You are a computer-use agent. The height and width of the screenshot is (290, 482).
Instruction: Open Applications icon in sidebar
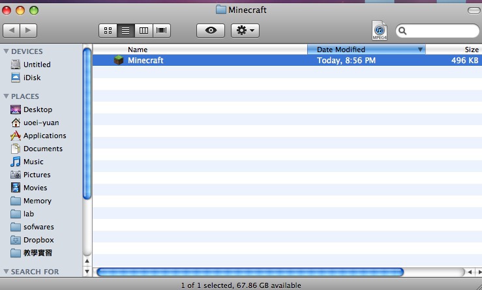16,136
